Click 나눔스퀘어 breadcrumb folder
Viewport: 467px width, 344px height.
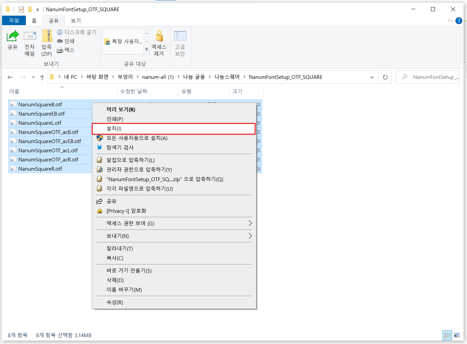tap(227, 77)
